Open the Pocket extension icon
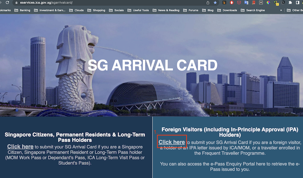Viewport: 303px width, 178px height. [239, 2]
